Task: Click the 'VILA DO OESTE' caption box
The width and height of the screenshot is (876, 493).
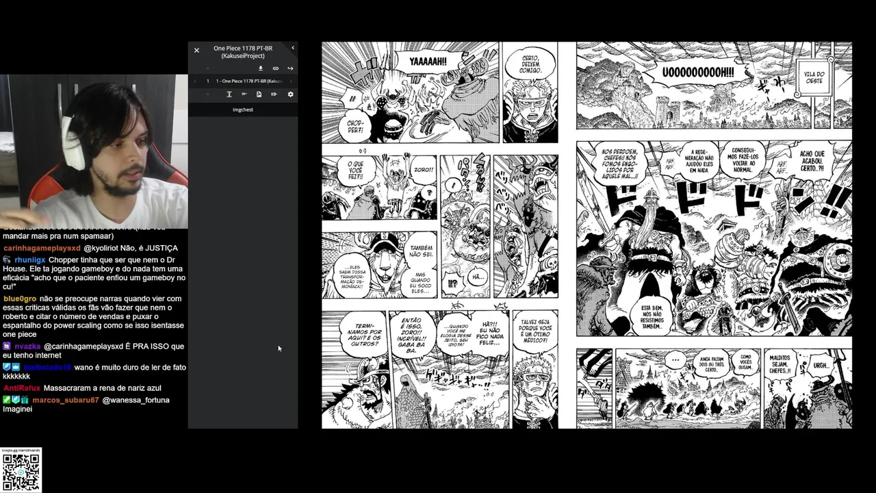Action: pos(814,77)
